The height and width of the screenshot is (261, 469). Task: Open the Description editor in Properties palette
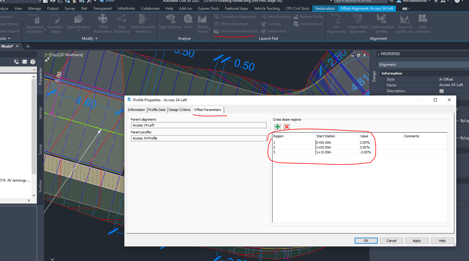441,91
